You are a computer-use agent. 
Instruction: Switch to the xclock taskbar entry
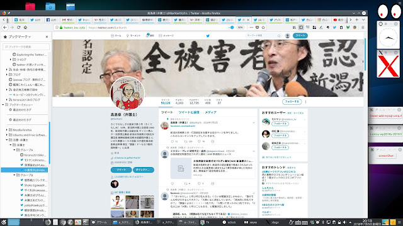(230, 222)
